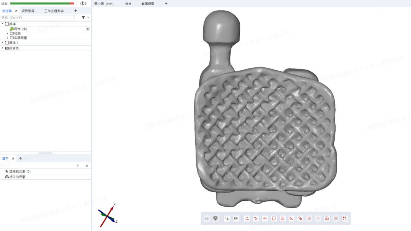
Task: Select the red square surface tool icon
Action: [x=273, y=218]
